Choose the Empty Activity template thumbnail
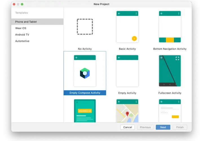The image size is (203, 141). (x=127, y=71)
